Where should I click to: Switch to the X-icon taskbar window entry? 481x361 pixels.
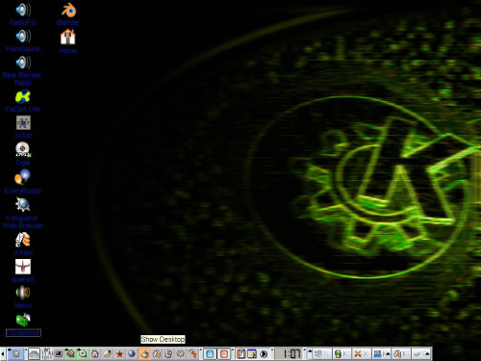[x=361, y=353]
